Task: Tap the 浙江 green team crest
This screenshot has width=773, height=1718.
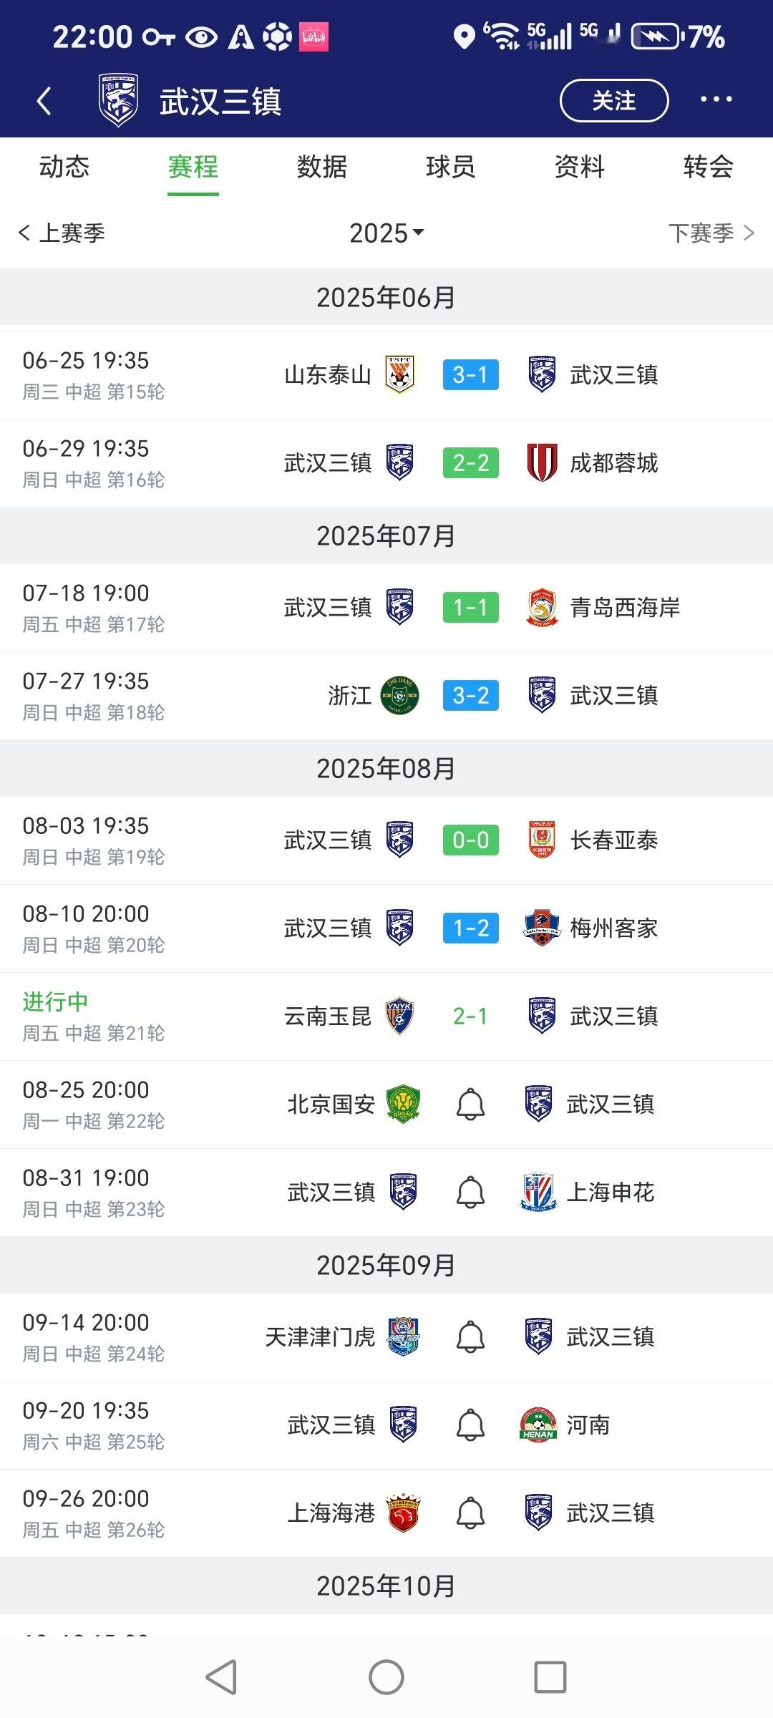Action: point(400,695)
